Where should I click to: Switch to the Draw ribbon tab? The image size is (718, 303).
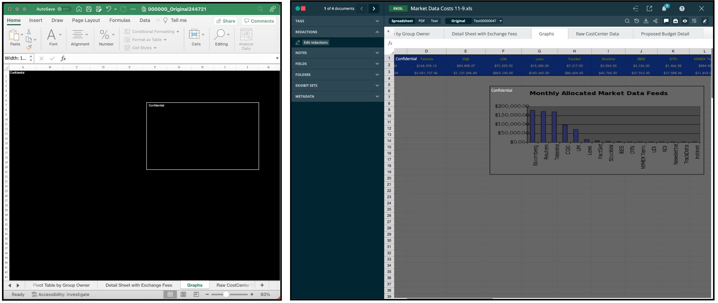tap(57, 20)
